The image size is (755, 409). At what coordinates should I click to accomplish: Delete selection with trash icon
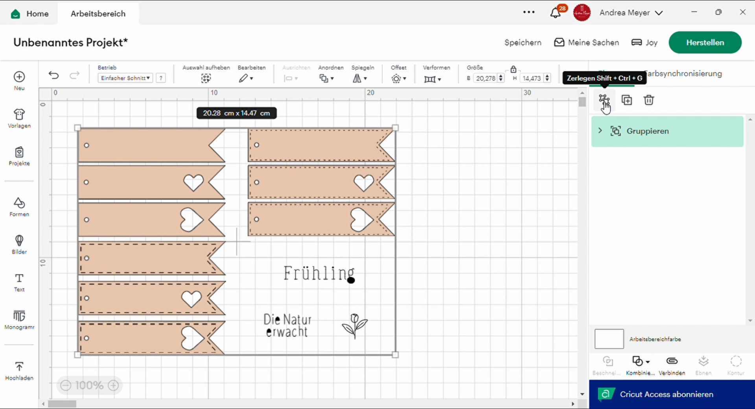(649, 100)
